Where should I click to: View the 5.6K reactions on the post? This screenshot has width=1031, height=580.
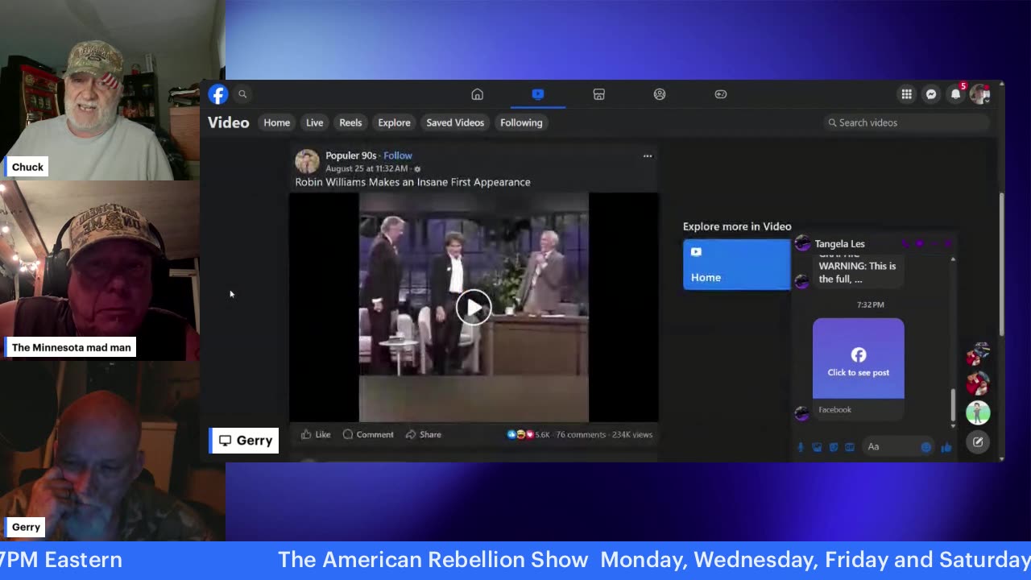pos(528,434)
